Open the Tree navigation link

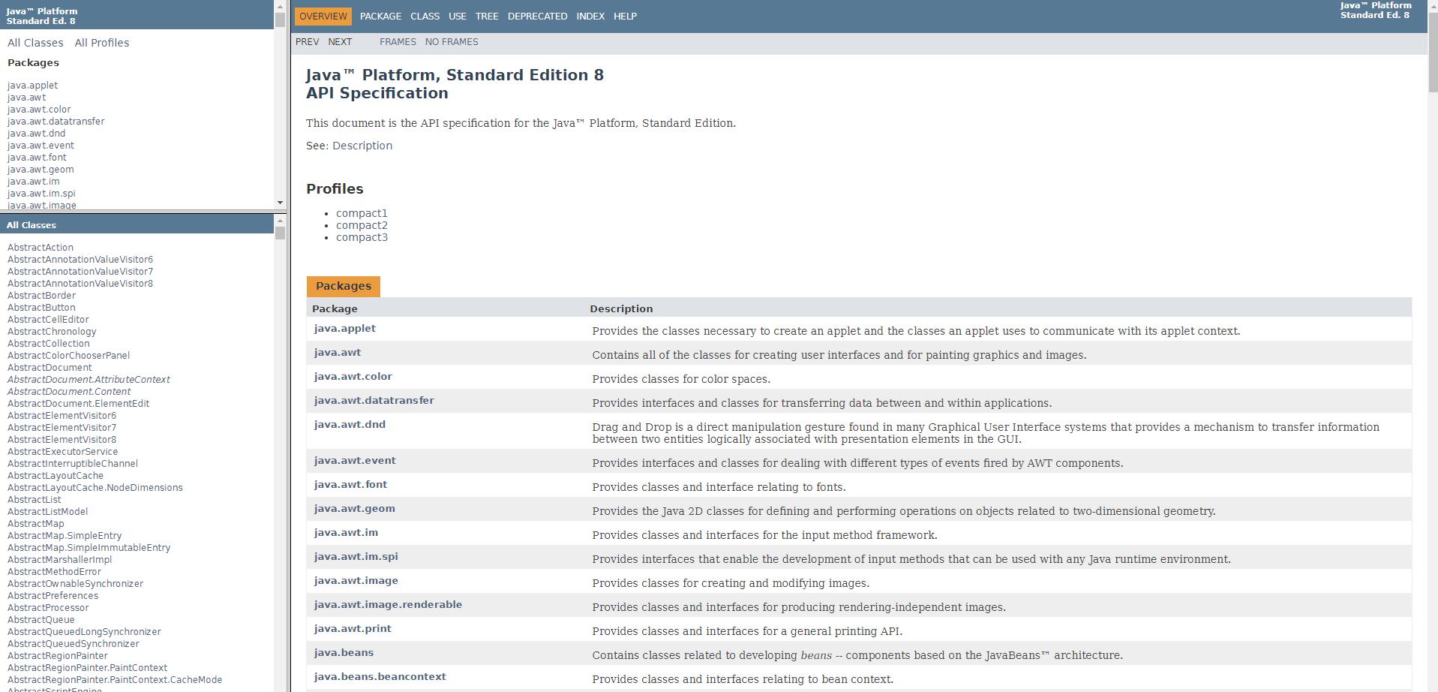[x=487, y=17]
